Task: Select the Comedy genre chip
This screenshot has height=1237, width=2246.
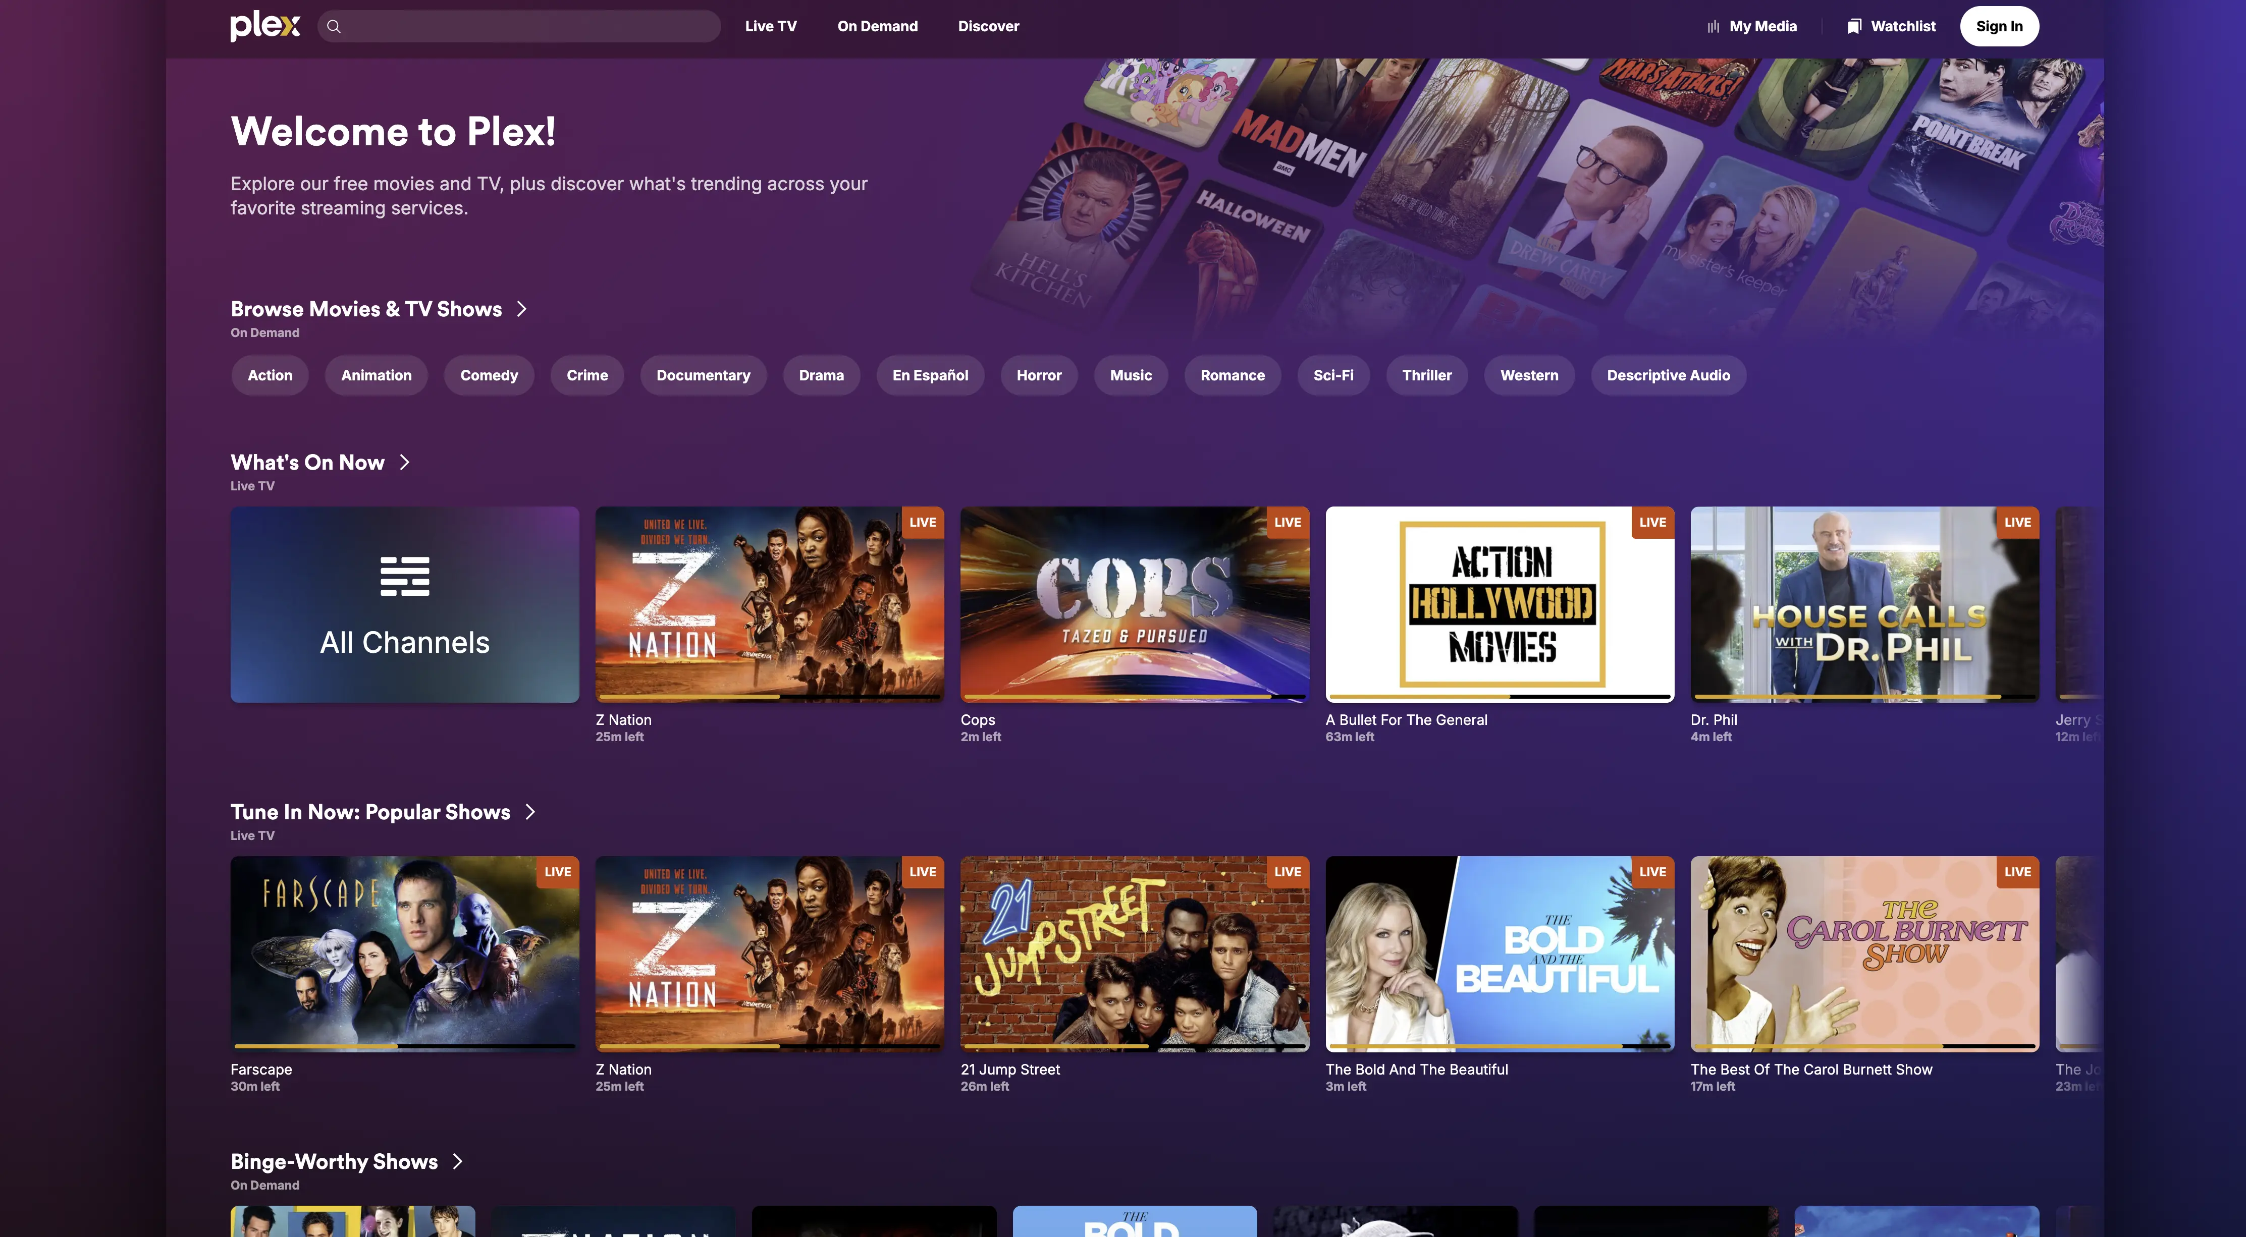Action: pos(489,375)
